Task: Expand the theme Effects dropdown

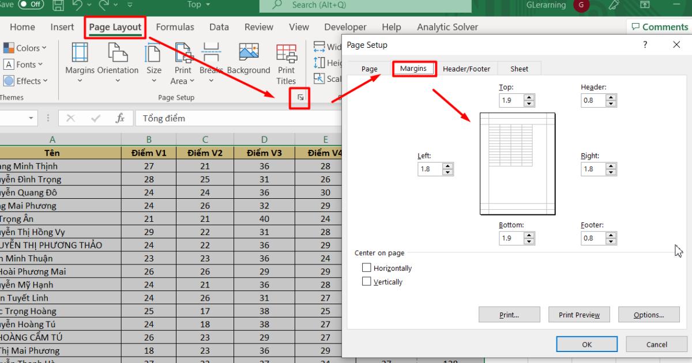Action: pyautogui.click(x=26, y=81)
